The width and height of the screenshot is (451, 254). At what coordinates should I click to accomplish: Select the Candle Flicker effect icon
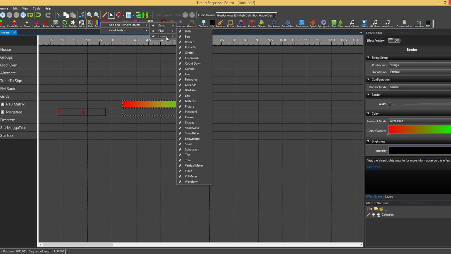(14, 24)
